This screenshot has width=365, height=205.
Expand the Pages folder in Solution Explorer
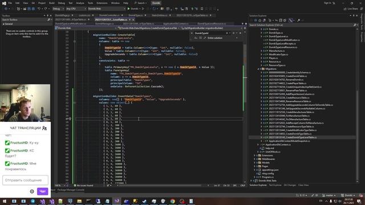(255, 166)
